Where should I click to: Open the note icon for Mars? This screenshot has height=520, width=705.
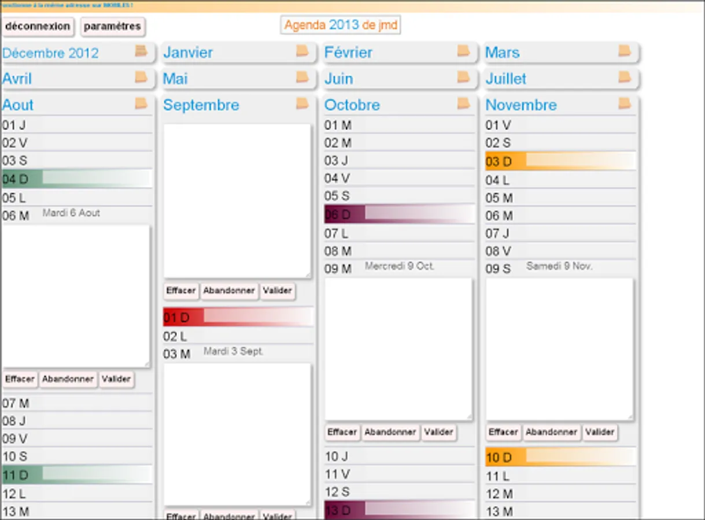tap(625, 51)
